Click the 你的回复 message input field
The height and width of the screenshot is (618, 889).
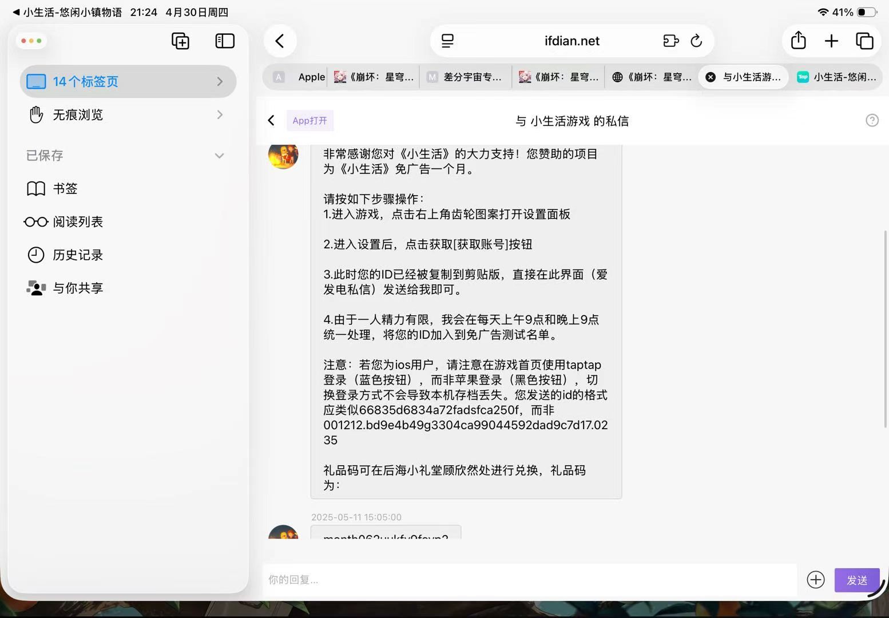[x=530, y=580]
